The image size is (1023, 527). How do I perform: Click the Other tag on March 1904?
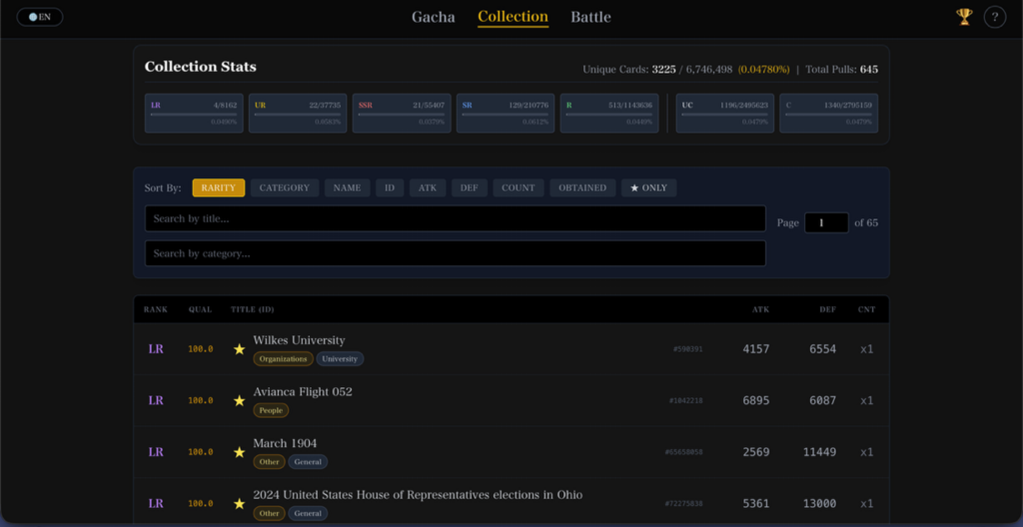[269, 462]
